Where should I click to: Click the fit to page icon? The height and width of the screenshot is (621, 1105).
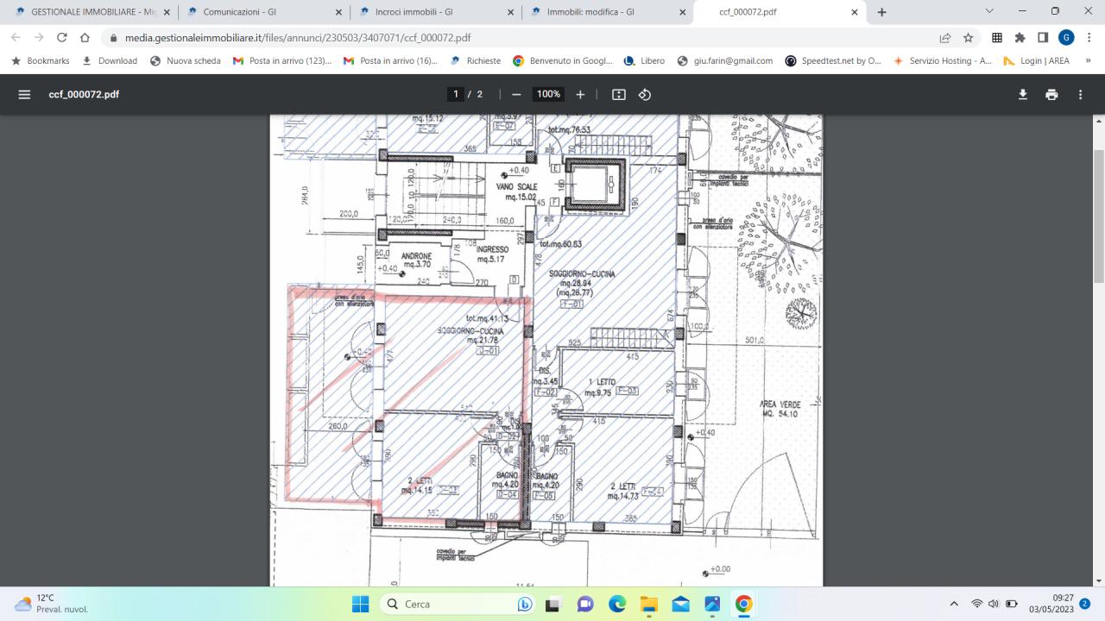point(618,94)
